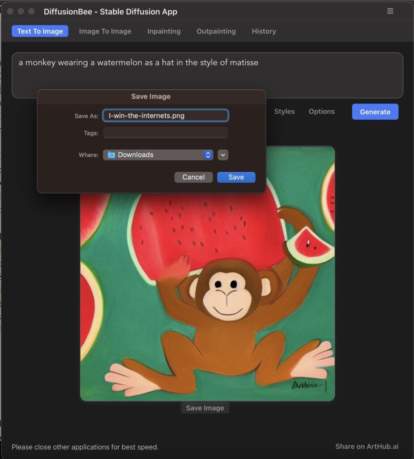The height and width of the screenshot is (459, 414).
Task: Click the Save Image dialog title
Action: pos(151,96)
